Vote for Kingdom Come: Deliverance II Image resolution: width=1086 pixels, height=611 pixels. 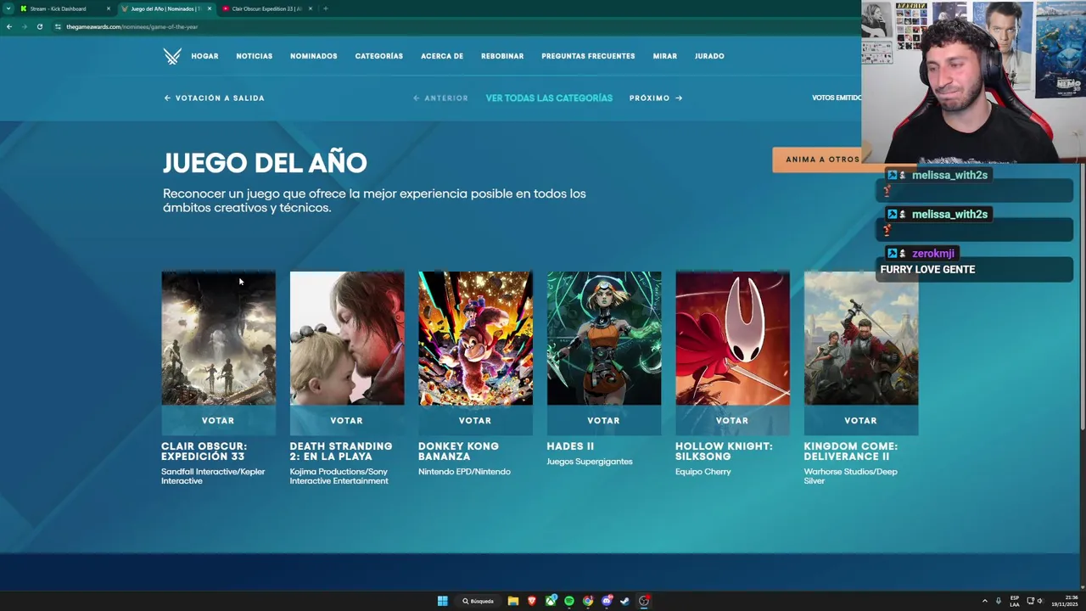point(860,420)
